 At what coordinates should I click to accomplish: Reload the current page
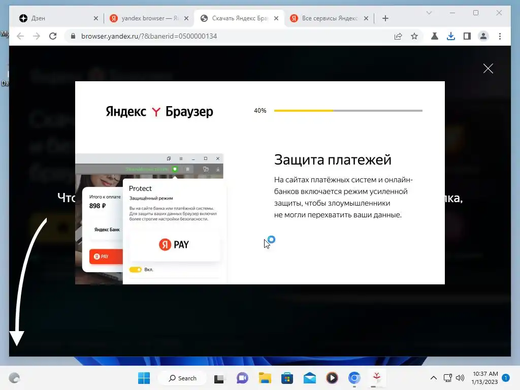[x=53, y=36]
